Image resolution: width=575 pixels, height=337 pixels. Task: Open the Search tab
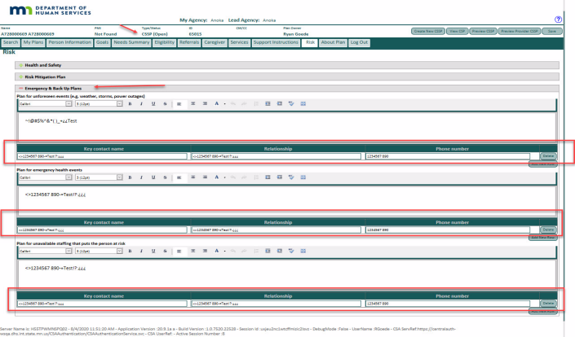[11, 42]
